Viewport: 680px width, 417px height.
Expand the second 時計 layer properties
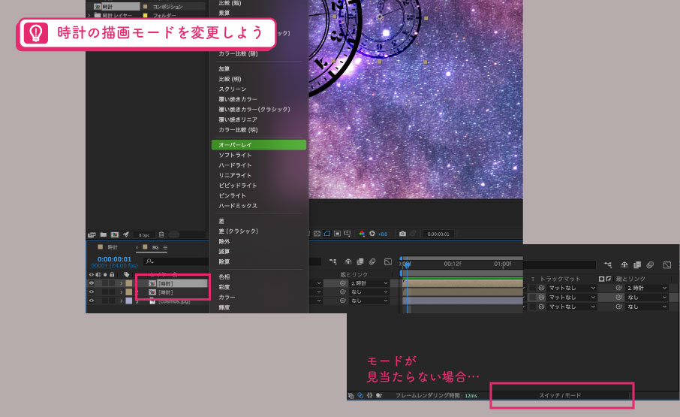click(122, 292)
